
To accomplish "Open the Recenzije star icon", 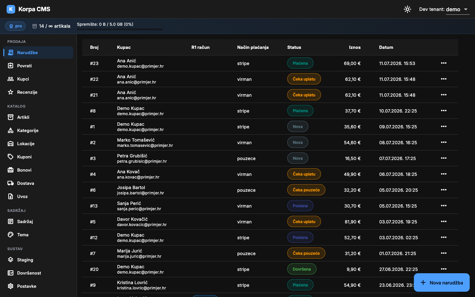I will tap(11, 92).
